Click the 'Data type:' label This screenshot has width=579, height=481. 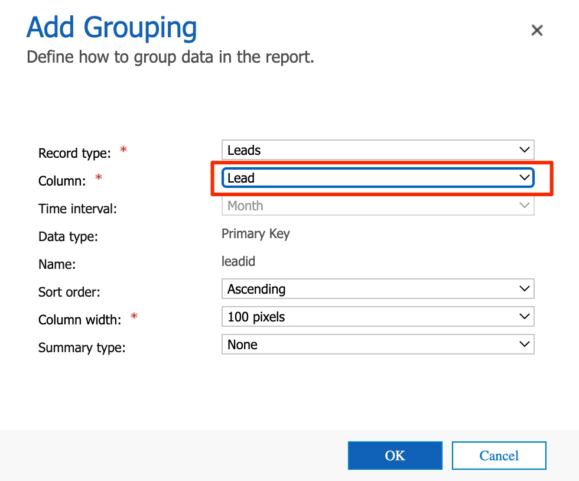click(x=69, y=236)
